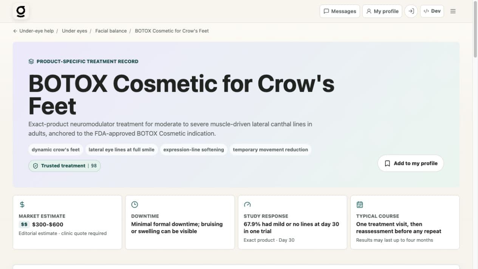
Task: Click the $300-$600 estimate value
Action: tap(48, 224)
